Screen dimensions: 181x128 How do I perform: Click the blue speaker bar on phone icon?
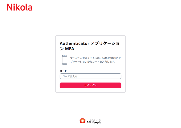(65, 56)
